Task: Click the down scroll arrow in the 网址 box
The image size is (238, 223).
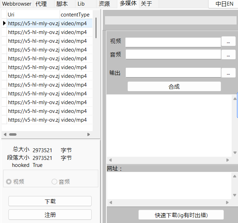Action: [234, 195]
